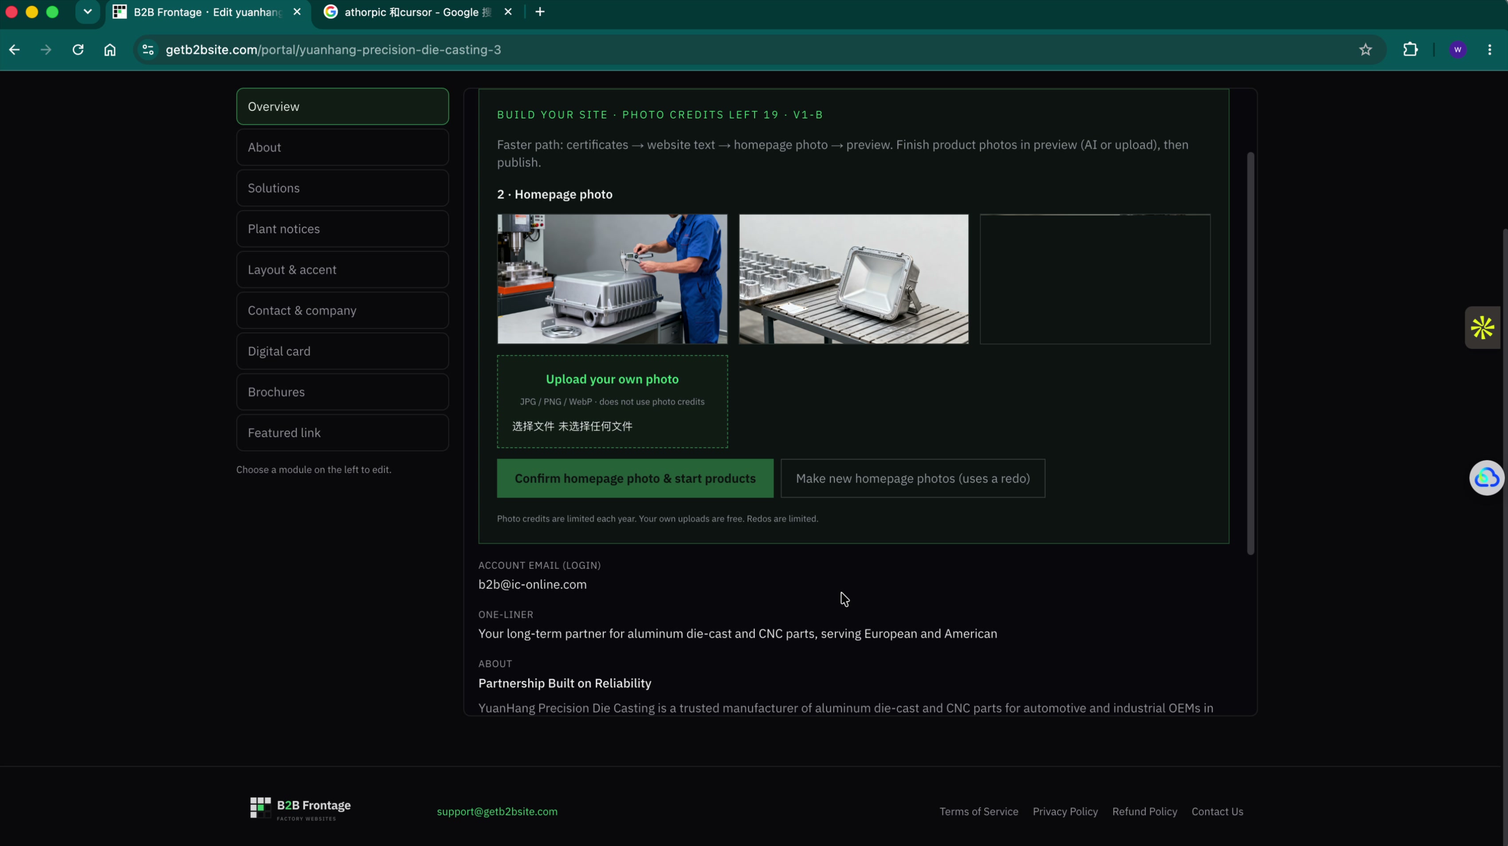The height and width of the screenshot is (846, 1508).
Task: Open a new tab with plus button
Action: tap(540, 12)
